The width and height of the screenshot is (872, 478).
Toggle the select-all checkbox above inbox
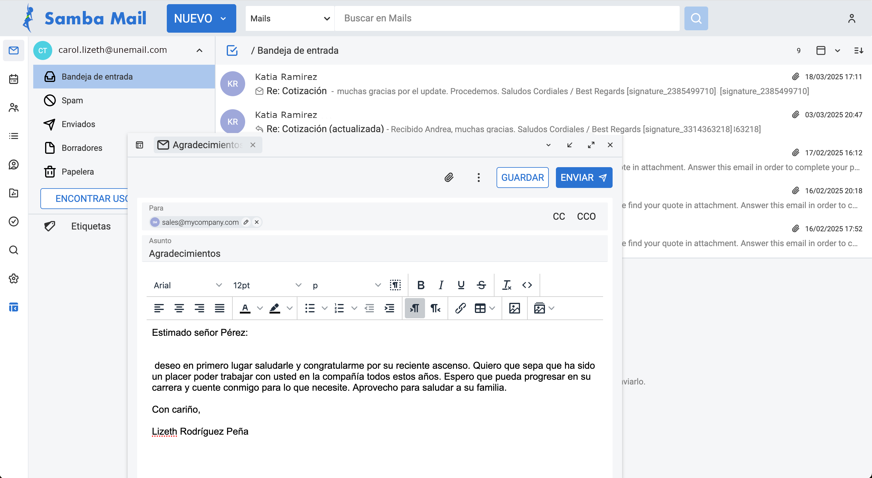(232, 50)
